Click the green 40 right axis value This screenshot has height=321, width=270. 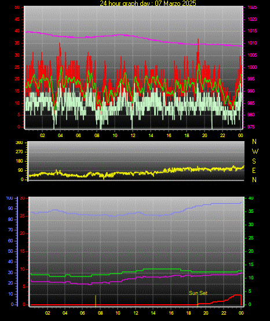(x=251, y=198)
